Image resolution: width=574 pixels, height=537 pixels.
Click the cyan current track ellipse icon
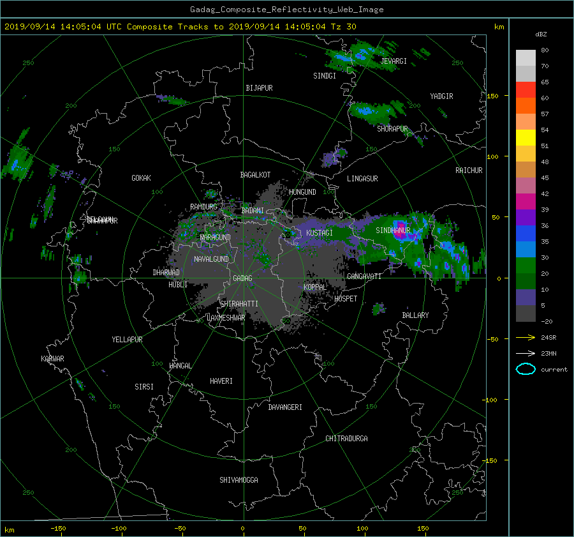[x=526, y=369]
